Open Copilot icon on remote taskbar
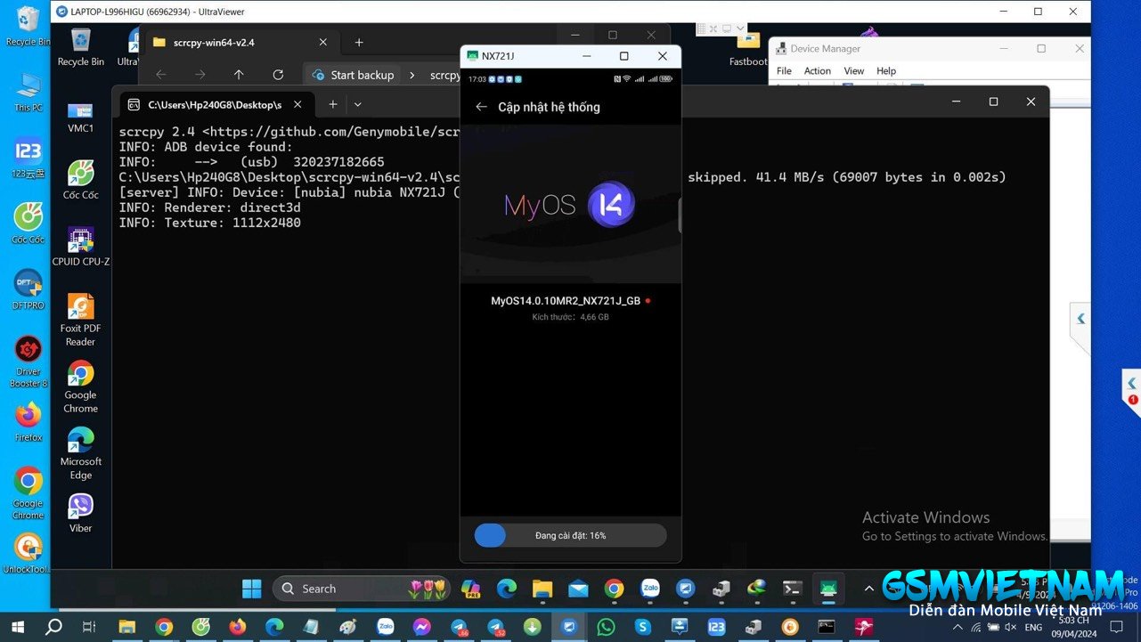1141x642 pixels. tap(470, 589)
